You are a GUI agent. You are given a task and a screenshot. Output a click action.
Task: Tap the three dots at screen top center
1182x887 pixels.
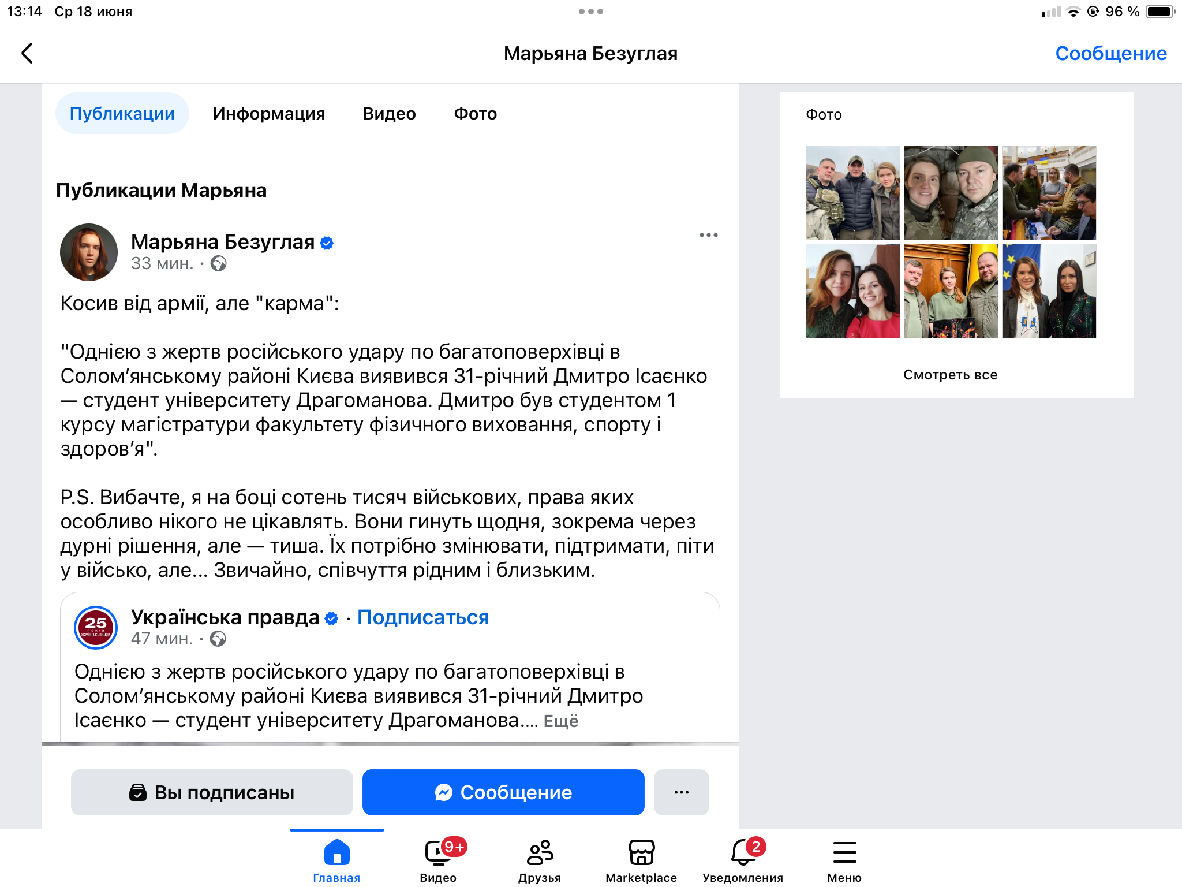click(x=591, y=12)
